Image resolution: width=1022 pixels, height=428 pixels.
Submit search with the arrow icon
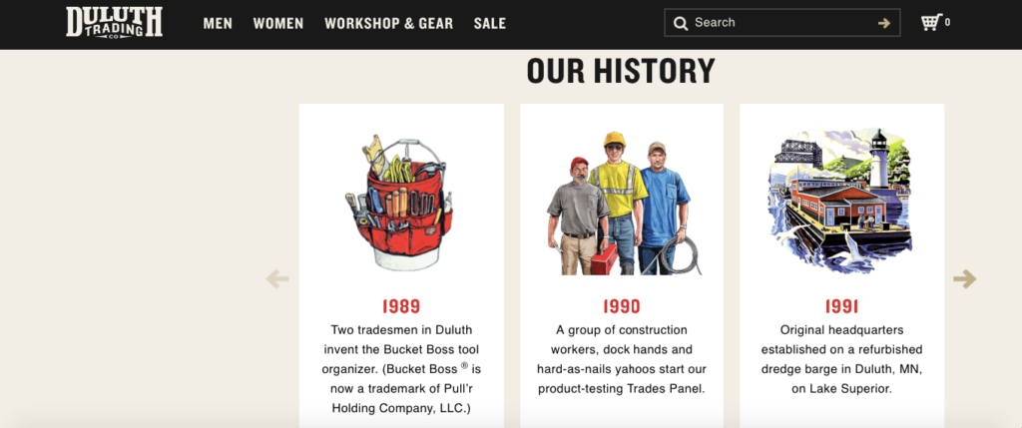[x=884, y=24]
